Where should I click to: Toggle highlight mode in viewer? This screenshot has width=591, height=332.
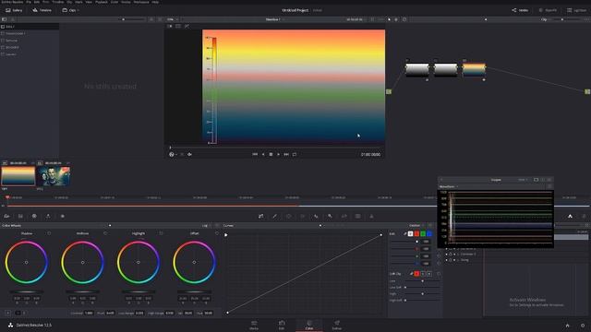187,26
